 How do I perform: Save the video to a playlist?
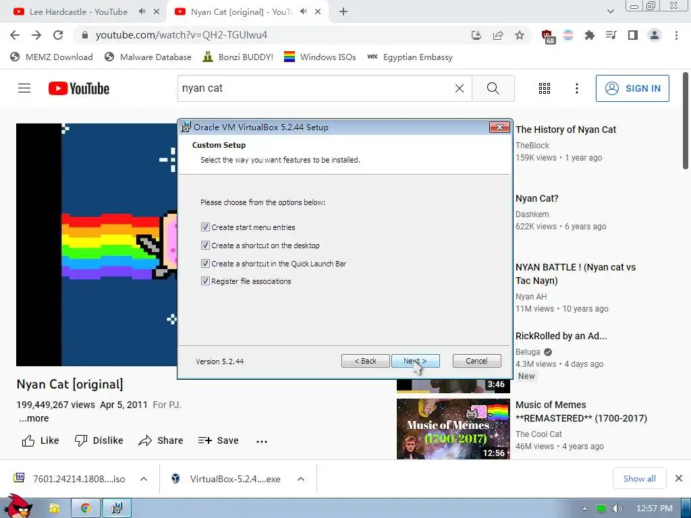coord(218,440)
